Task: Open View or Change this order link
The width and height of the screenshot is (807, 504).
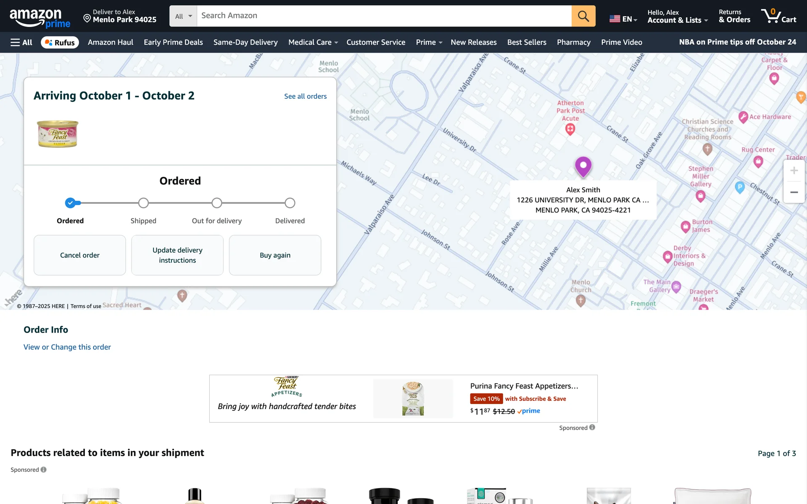Action: coord(67,347)
